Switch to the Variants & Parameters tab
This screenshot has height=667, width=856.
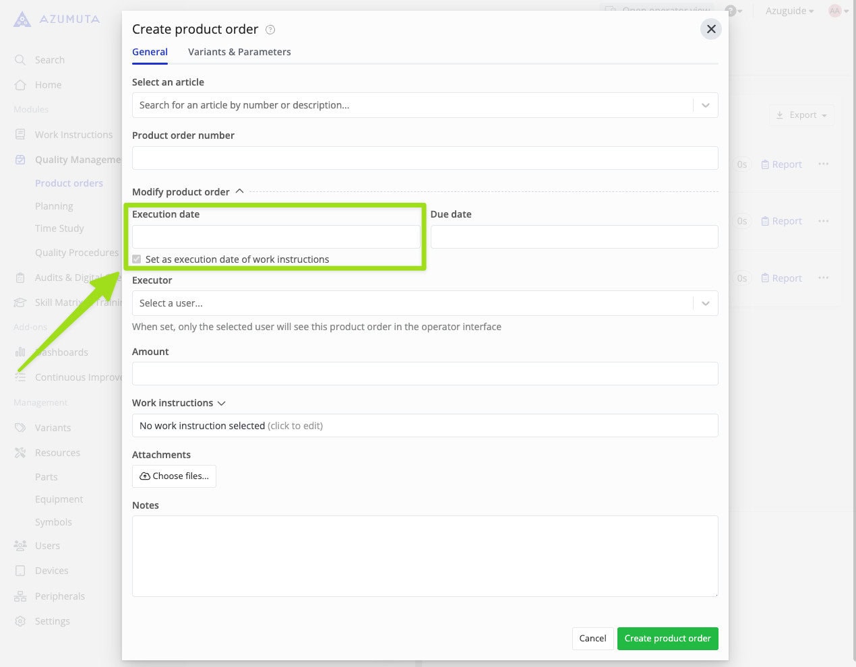[239, 52]
